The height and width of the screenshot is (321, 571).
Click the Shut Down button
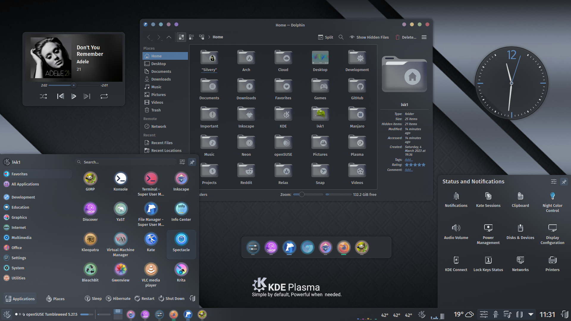point(171,298)
